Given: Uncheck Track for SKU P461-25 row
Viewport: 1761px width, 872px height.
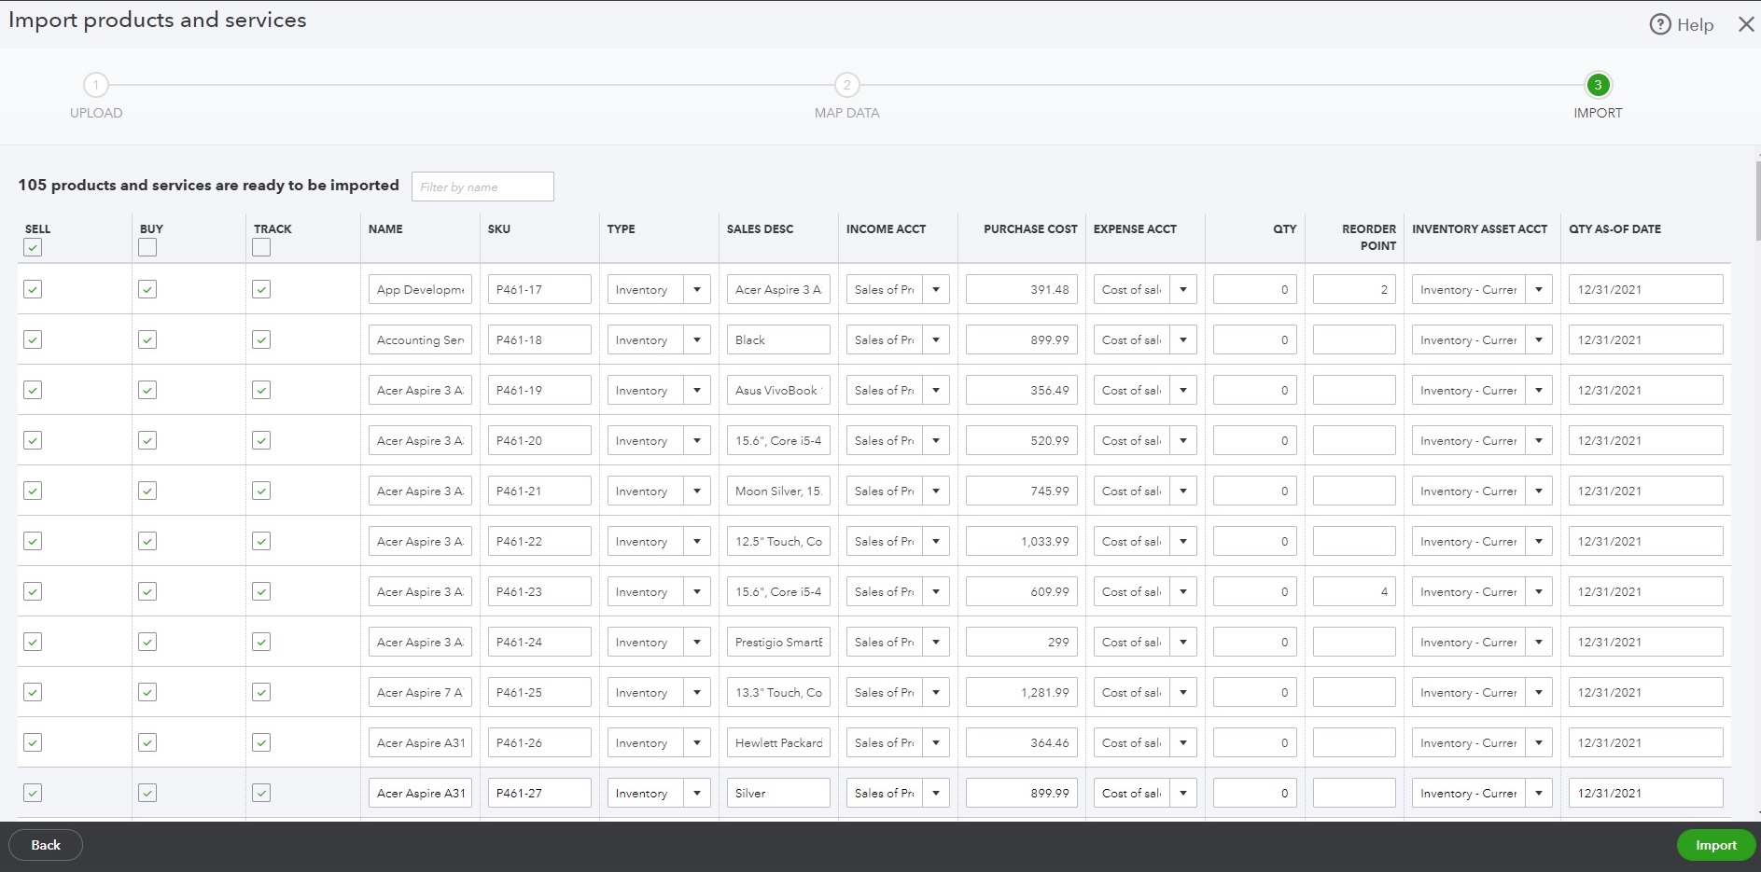Looking at the screenshot, I should pyautogui.click(x=261, y=692).
